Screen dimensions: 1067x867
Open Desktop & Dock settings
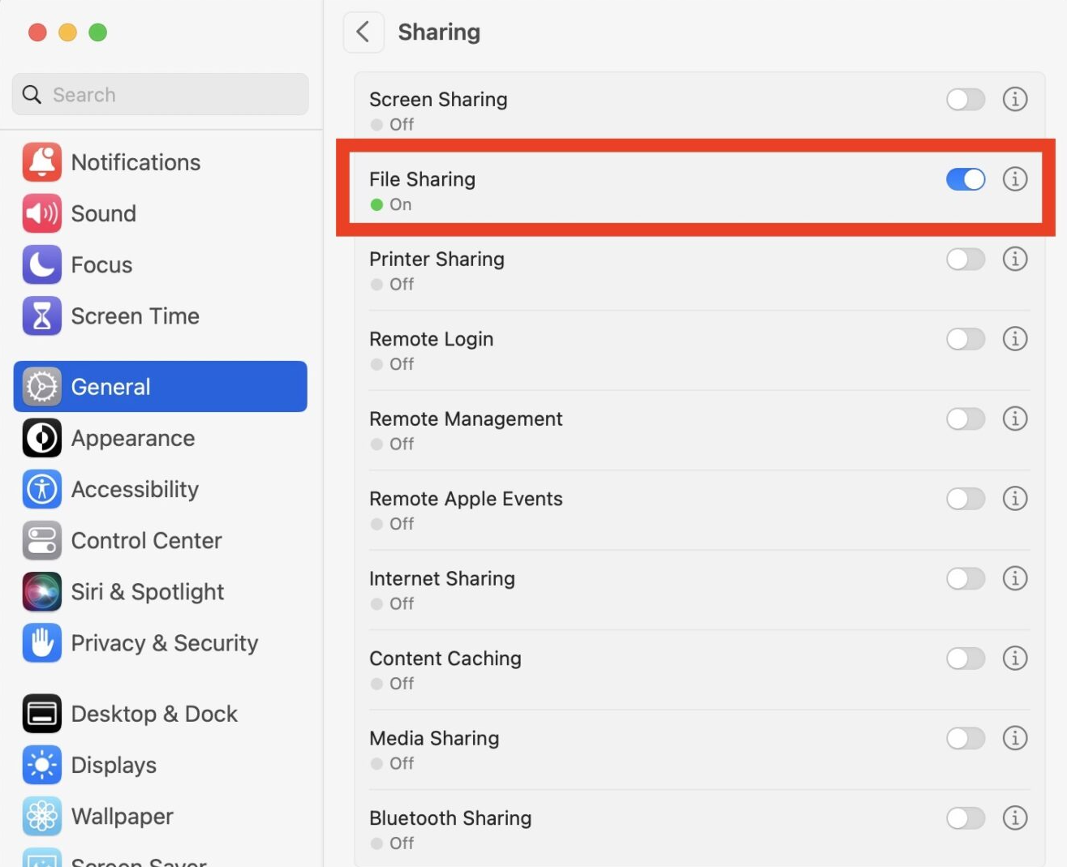(154, 714)
